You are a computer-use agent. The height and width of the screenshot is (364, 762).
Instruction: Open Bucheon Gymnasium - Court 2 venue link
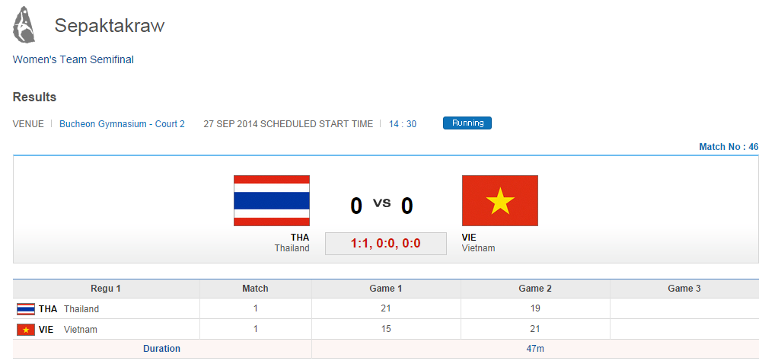pyautogui.click(x=122, y=124)
